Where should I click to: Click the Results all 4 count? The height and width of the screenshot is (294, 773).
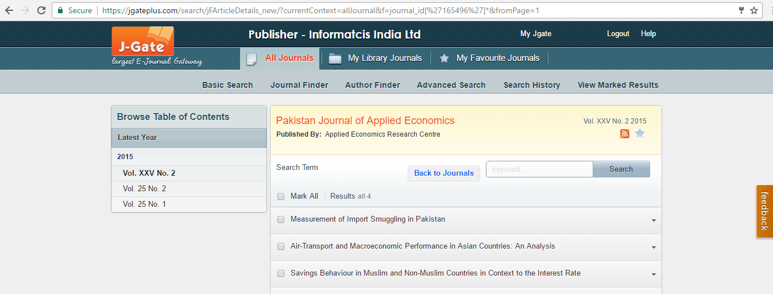pos(350,196)
